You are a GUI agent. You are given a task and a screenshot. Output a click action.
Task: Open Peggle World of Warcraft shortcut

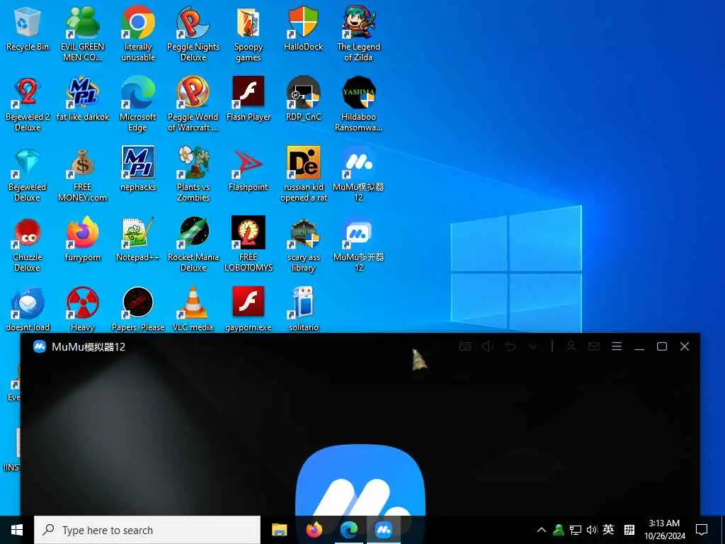193,104
